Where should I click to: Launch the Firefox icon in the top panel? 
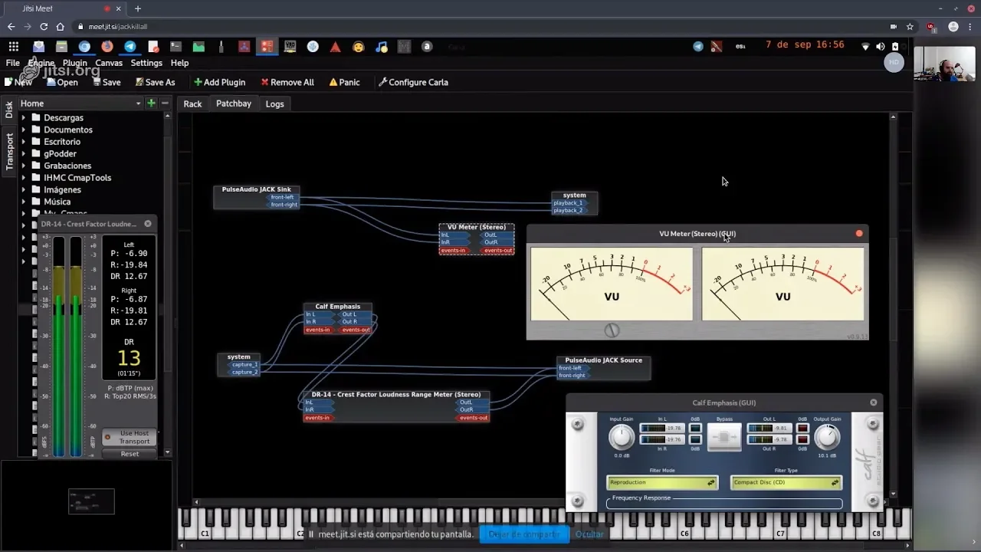pyautogui.click(x=107, y=47)
